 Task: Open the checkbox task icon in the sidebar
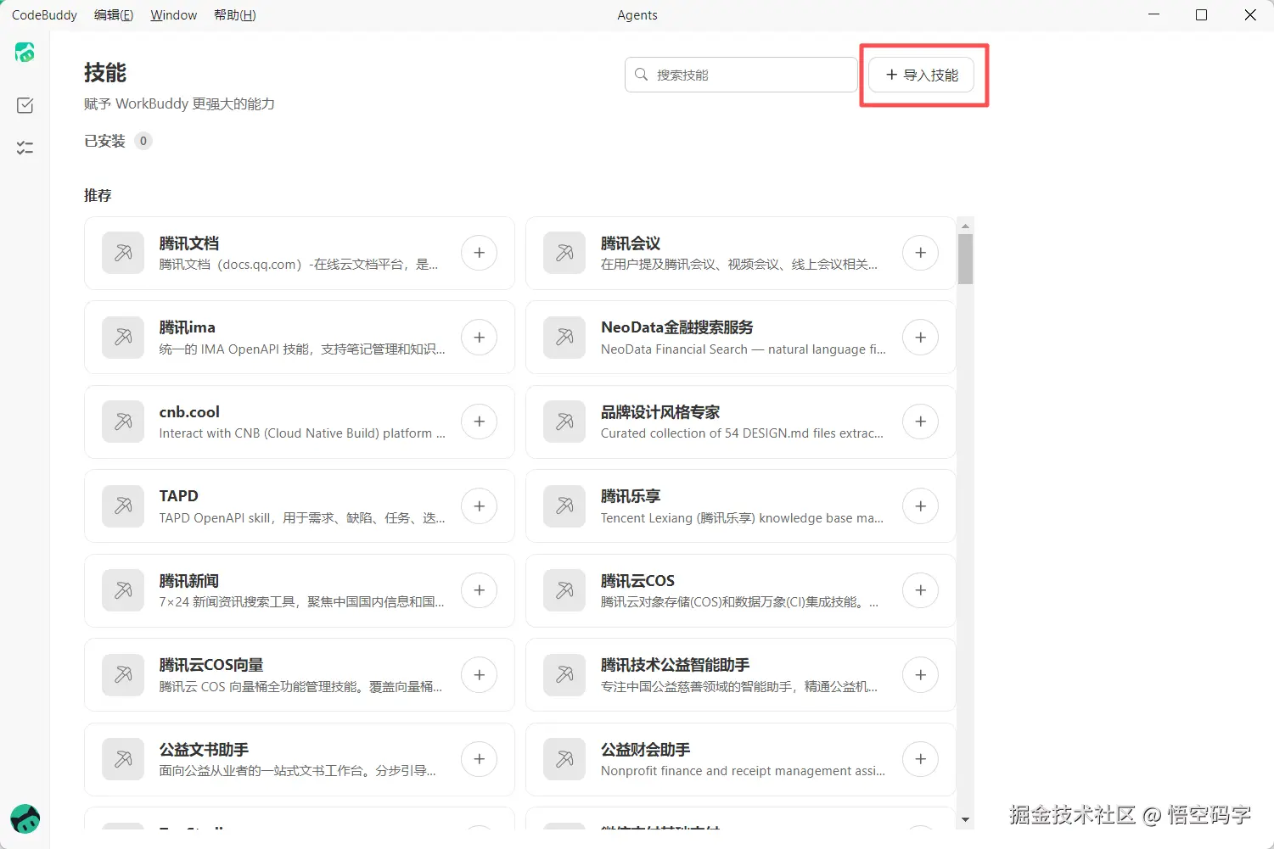tap(25, 105)
